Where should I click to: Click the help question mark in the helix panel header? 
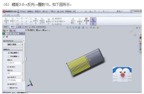(24, 34)
